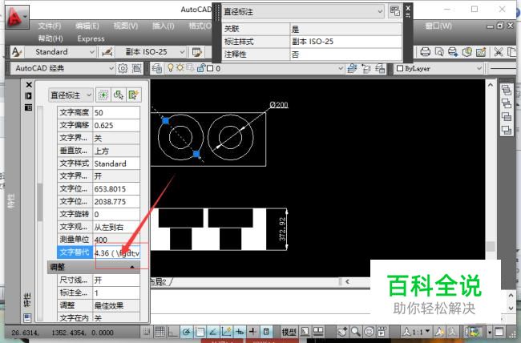Open the Layer States Manager icon
This screenshot has height=343, width=521.
[380, 68]
